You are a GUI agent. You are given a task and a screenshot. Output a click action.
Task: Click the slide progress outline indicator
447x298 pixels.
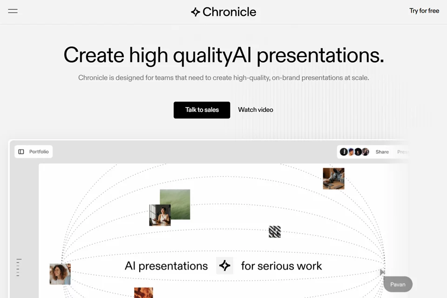coord(19,267)
